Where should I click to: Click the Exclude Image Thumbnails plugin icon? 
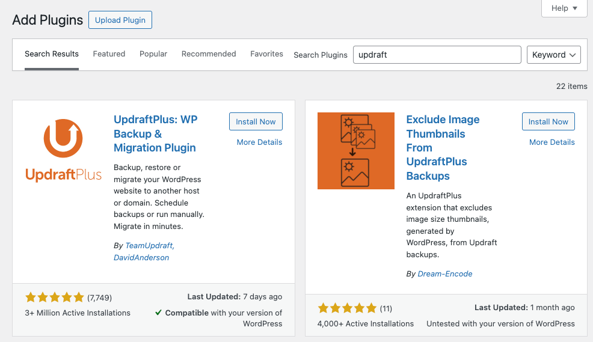356,151
